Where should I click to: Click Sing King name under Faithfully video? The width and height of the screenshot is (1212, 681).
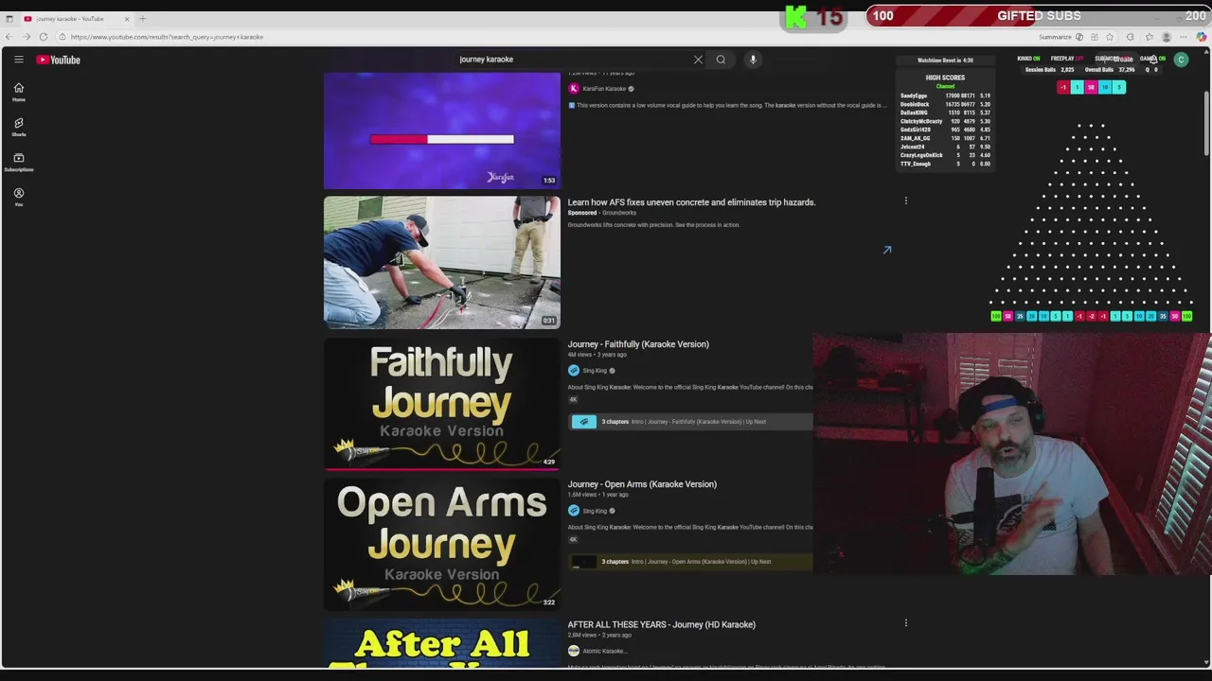(595, 371)
